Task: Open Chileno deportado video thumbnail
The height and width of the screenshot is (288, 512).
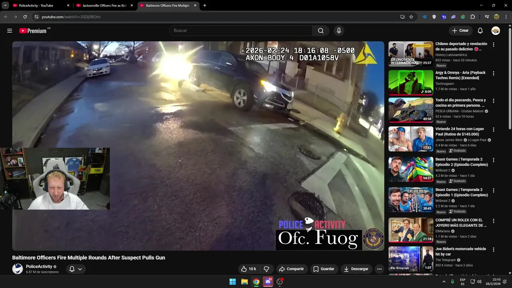Action: pos(411,54)
